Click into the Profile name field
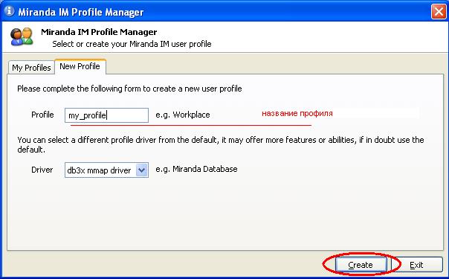The height and width of the screenshot is (279, 449). 106,115
